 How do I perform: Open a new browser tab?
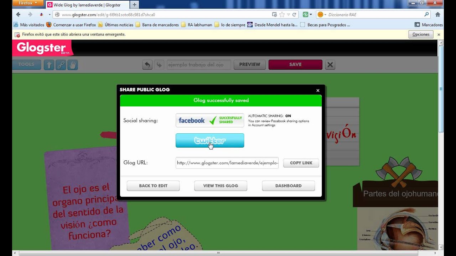134,5
